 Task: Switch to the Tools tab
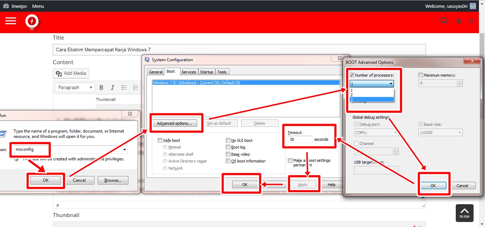[x=222, y=72]
